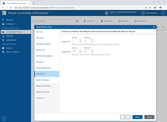Go to the VM Recovery Options step
The width and height of the screenshot is (167, 122).
[44, 56]
